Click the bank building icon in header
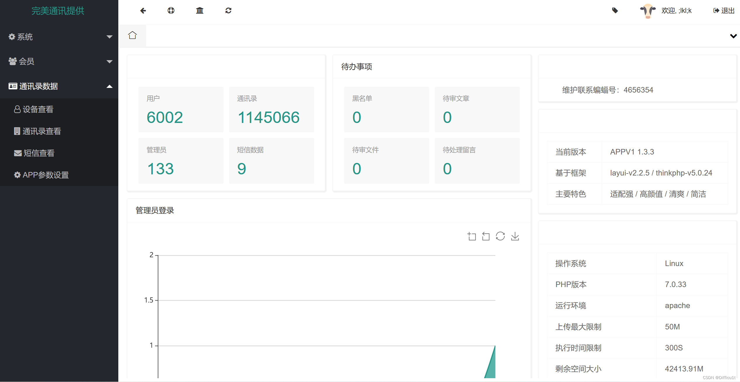The image size is (740, 382). click(200, 11)
